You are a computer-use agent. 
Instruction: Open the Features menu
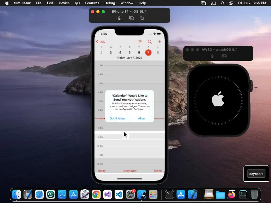click(92, 3)
